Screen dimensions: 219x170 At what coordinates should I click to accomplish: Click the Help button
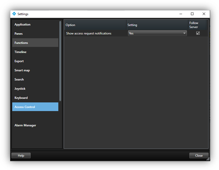[21, 156]
